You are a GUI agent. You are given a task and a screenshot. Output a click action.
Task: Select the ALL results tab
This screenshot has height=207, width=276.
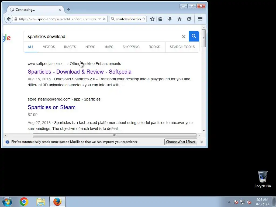pyautogui.click(x=31, y=47)
